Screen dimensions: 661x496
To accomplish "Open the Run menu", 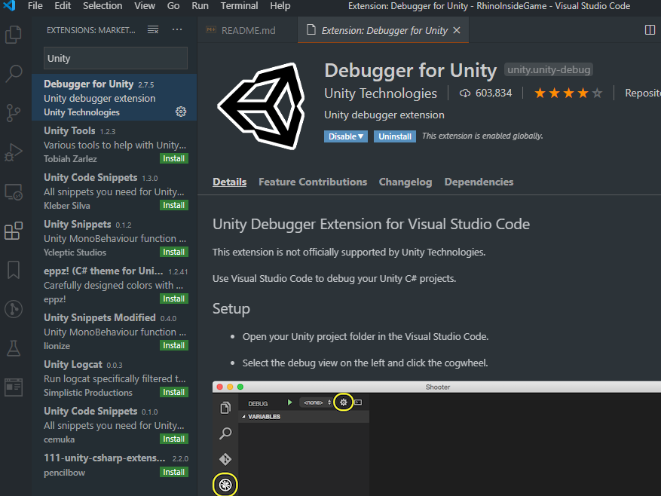I will coord(200,6).
